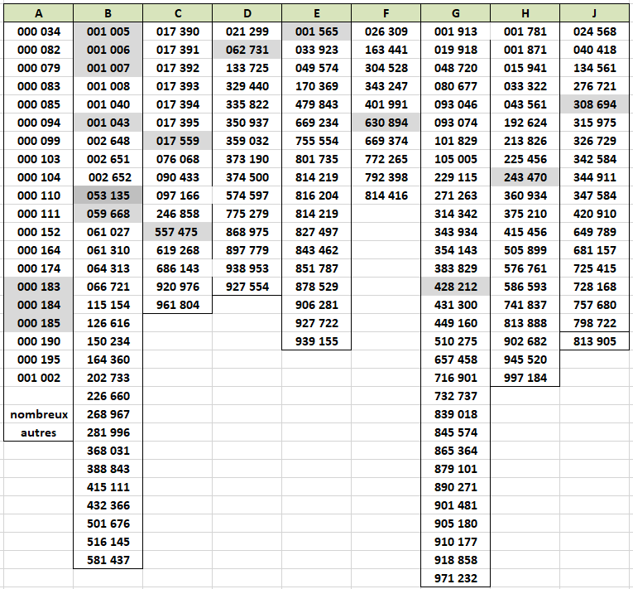The height and width of the screenshot is (589, 633).
Task: Click cell showing 630 894
Action: pos(386,123)
